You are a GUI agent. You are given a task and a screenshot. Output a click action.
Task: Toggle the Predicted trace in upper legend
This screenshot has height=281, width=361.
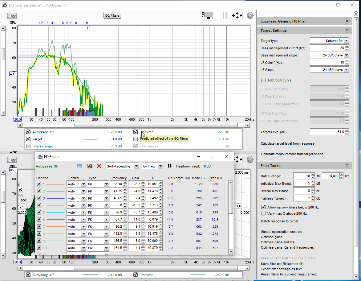[136, 132]
